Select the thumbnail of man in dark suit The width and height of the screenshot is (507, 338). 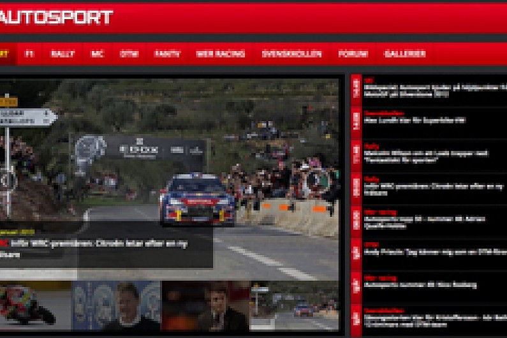[x=205, y=305]
